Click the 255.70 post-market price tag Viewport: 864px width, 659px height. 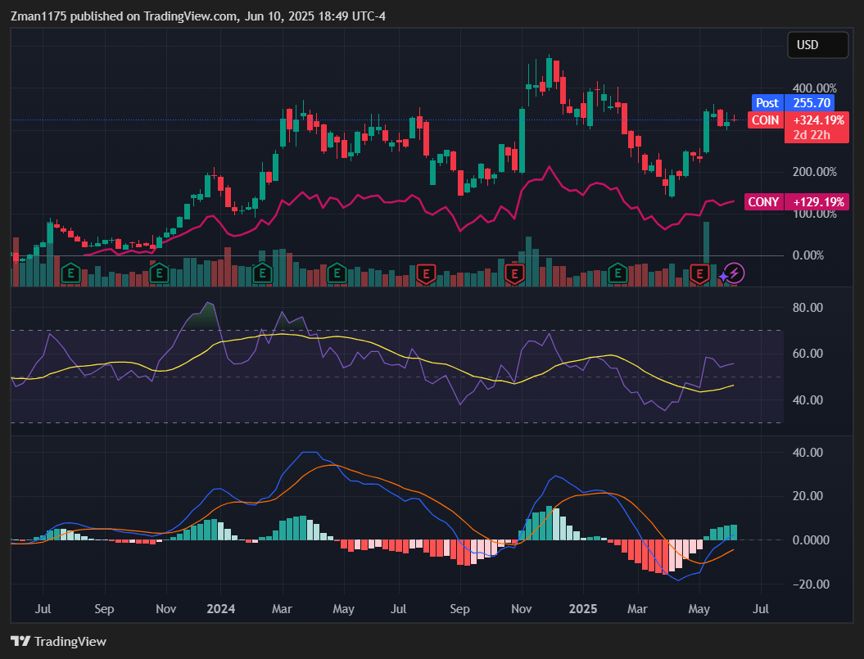click(811, 103)
